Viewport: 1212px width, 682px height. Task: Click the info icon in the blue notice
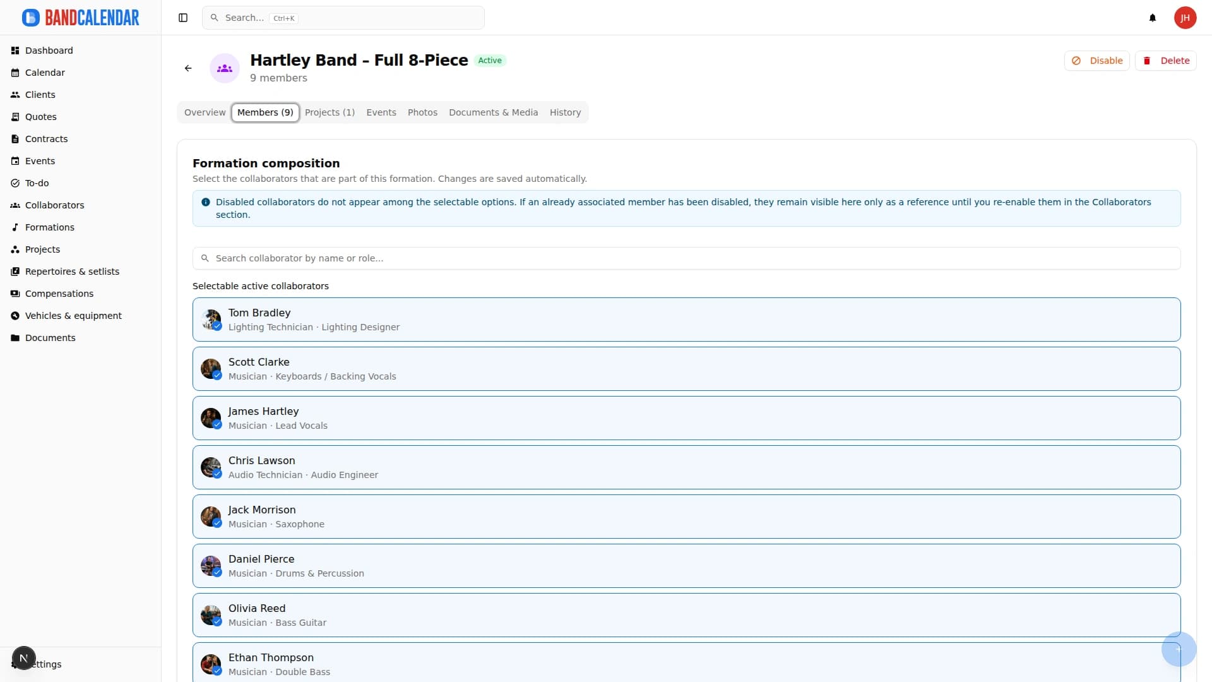[206, 202]
